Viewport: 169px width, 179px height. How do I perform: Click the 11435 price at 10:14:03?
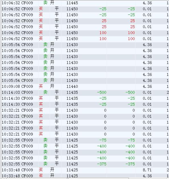72,92
